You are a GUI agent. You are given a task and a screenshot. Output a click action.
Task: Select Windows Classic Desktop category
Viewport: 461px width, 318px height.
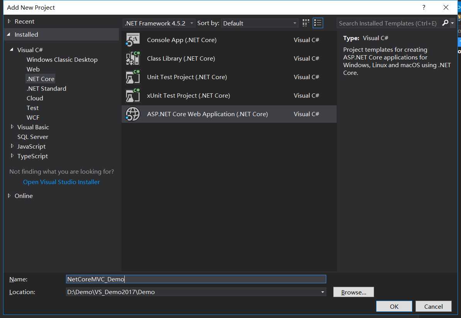pos(62,60)
